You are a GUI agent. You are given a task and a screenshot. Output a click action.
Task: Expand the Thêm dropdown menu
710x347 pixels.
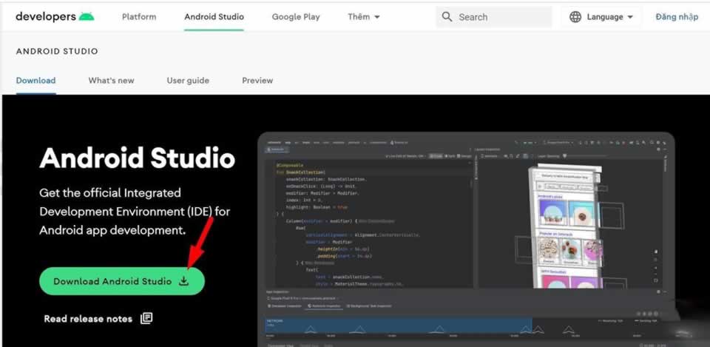click(364, 17)
